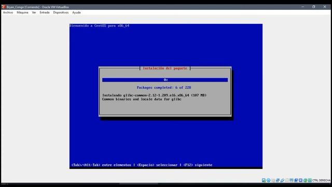Close the VirtualBox VM window
The image size is (332, 187).
325,7
